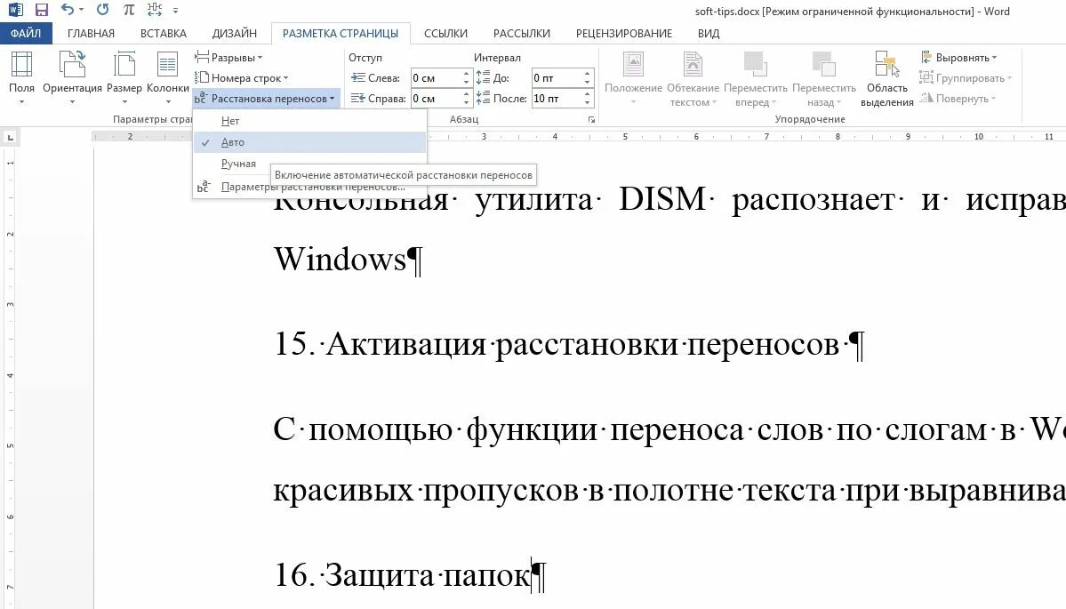Open the ФАЙЛ tab
Screen dimensions: 1066x609
pos(26,33)
